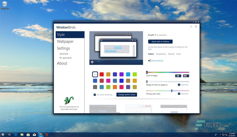Toggle Automatic checkbox for Primary skin color
The height and width of the screenshot is (137, 237).
179,94
